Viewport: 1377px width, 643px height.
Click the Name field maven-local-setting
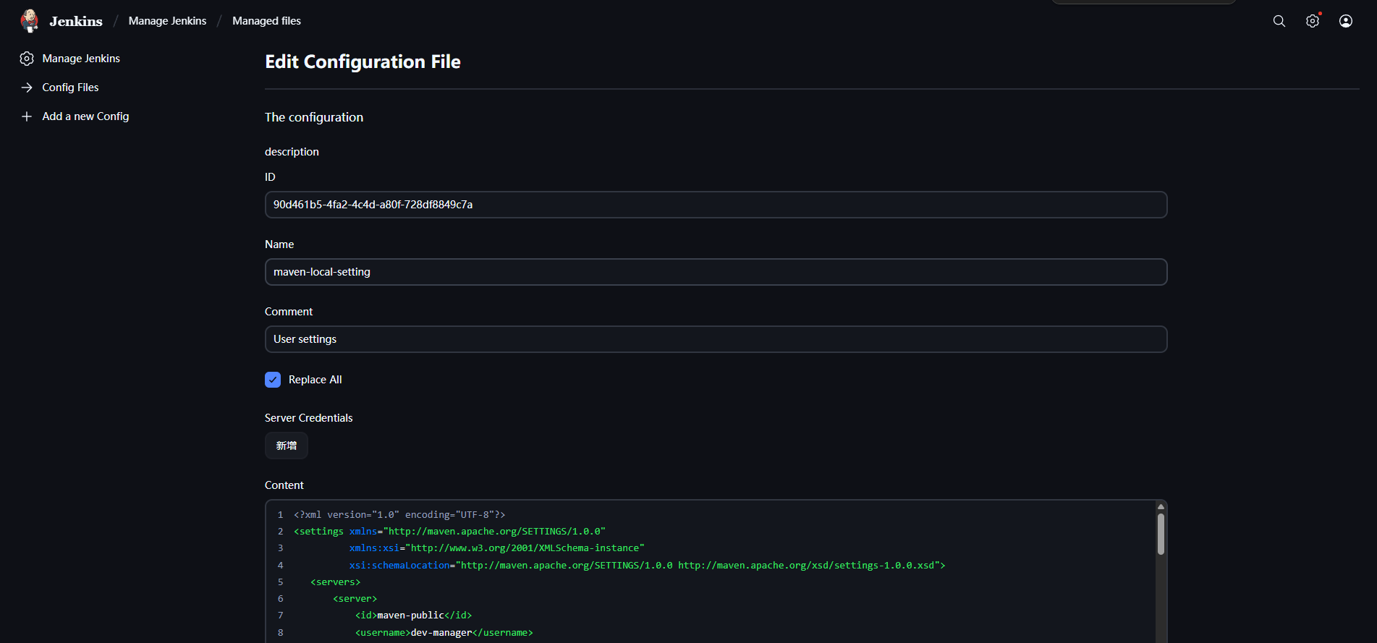[715, 272]
